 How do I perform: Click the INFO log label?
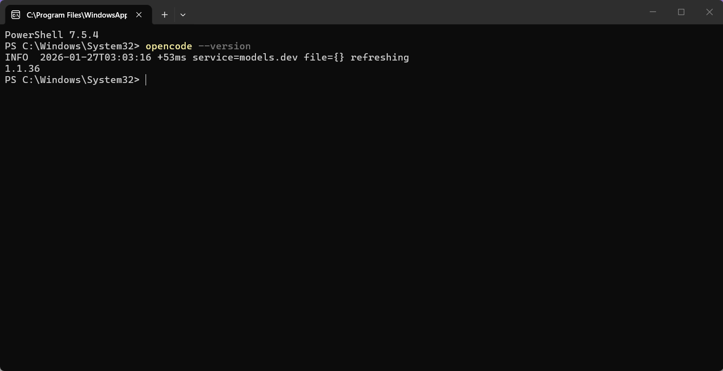(x=17, y=58)
